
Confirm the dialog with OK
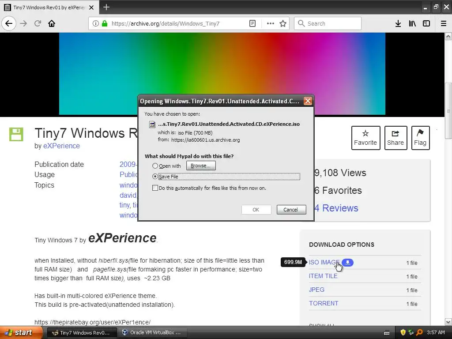[x=256, y=210]
